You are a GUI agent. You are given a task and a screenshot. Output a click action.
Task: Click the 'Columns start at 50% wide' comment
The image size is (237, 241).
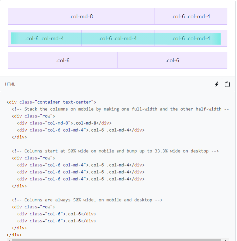tap(115, 151)
